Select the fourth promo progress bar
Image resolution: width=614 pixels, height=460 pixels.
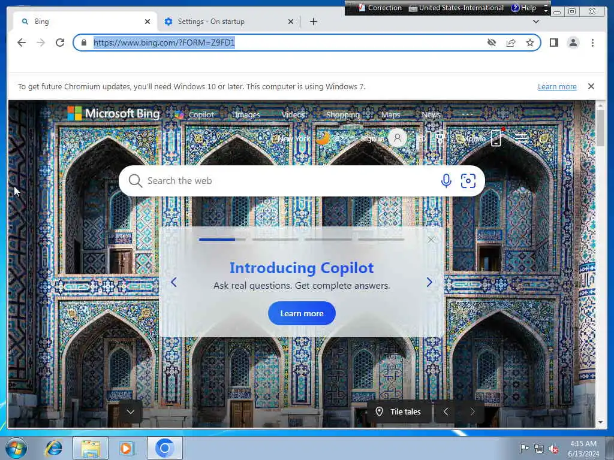pos(381,240)
